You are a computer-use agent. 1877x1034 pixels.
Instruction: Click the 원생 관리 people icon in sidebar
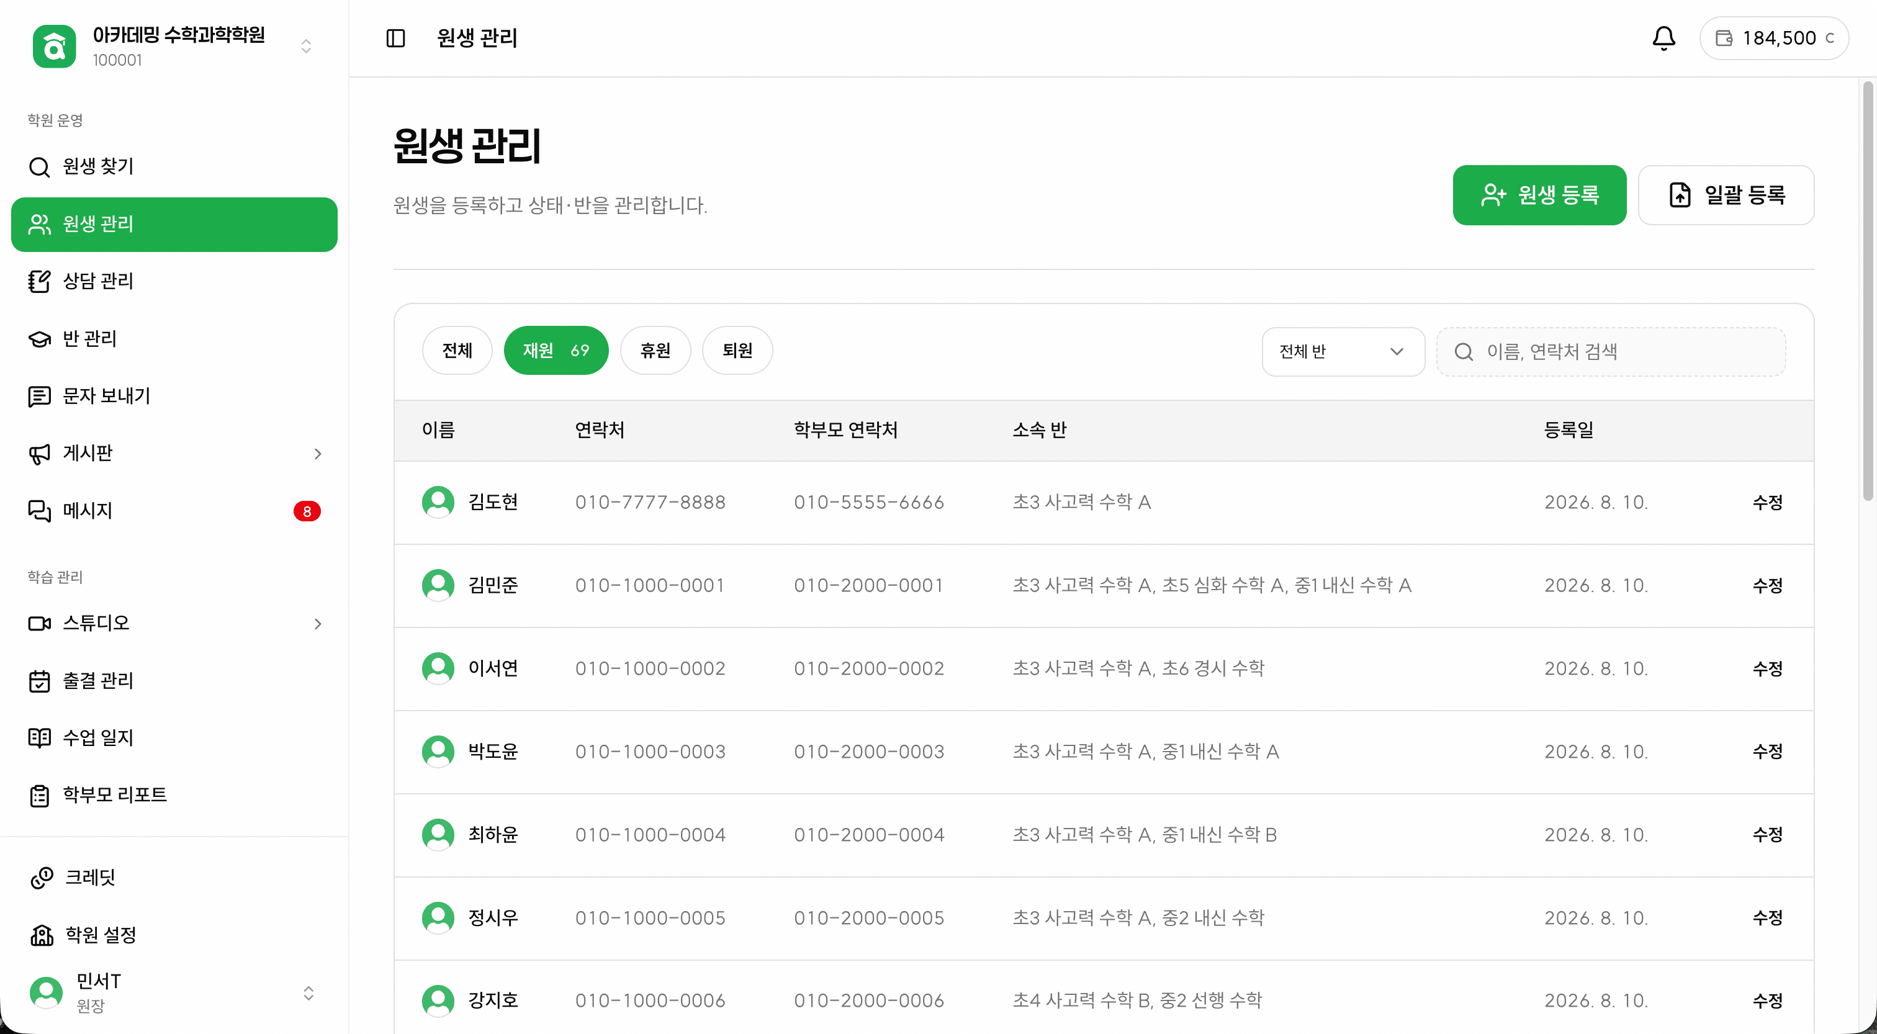(39, 225)
